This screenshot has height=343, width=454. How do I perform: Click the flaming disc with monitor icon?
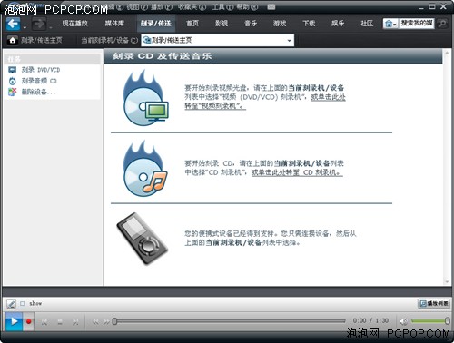145,98
